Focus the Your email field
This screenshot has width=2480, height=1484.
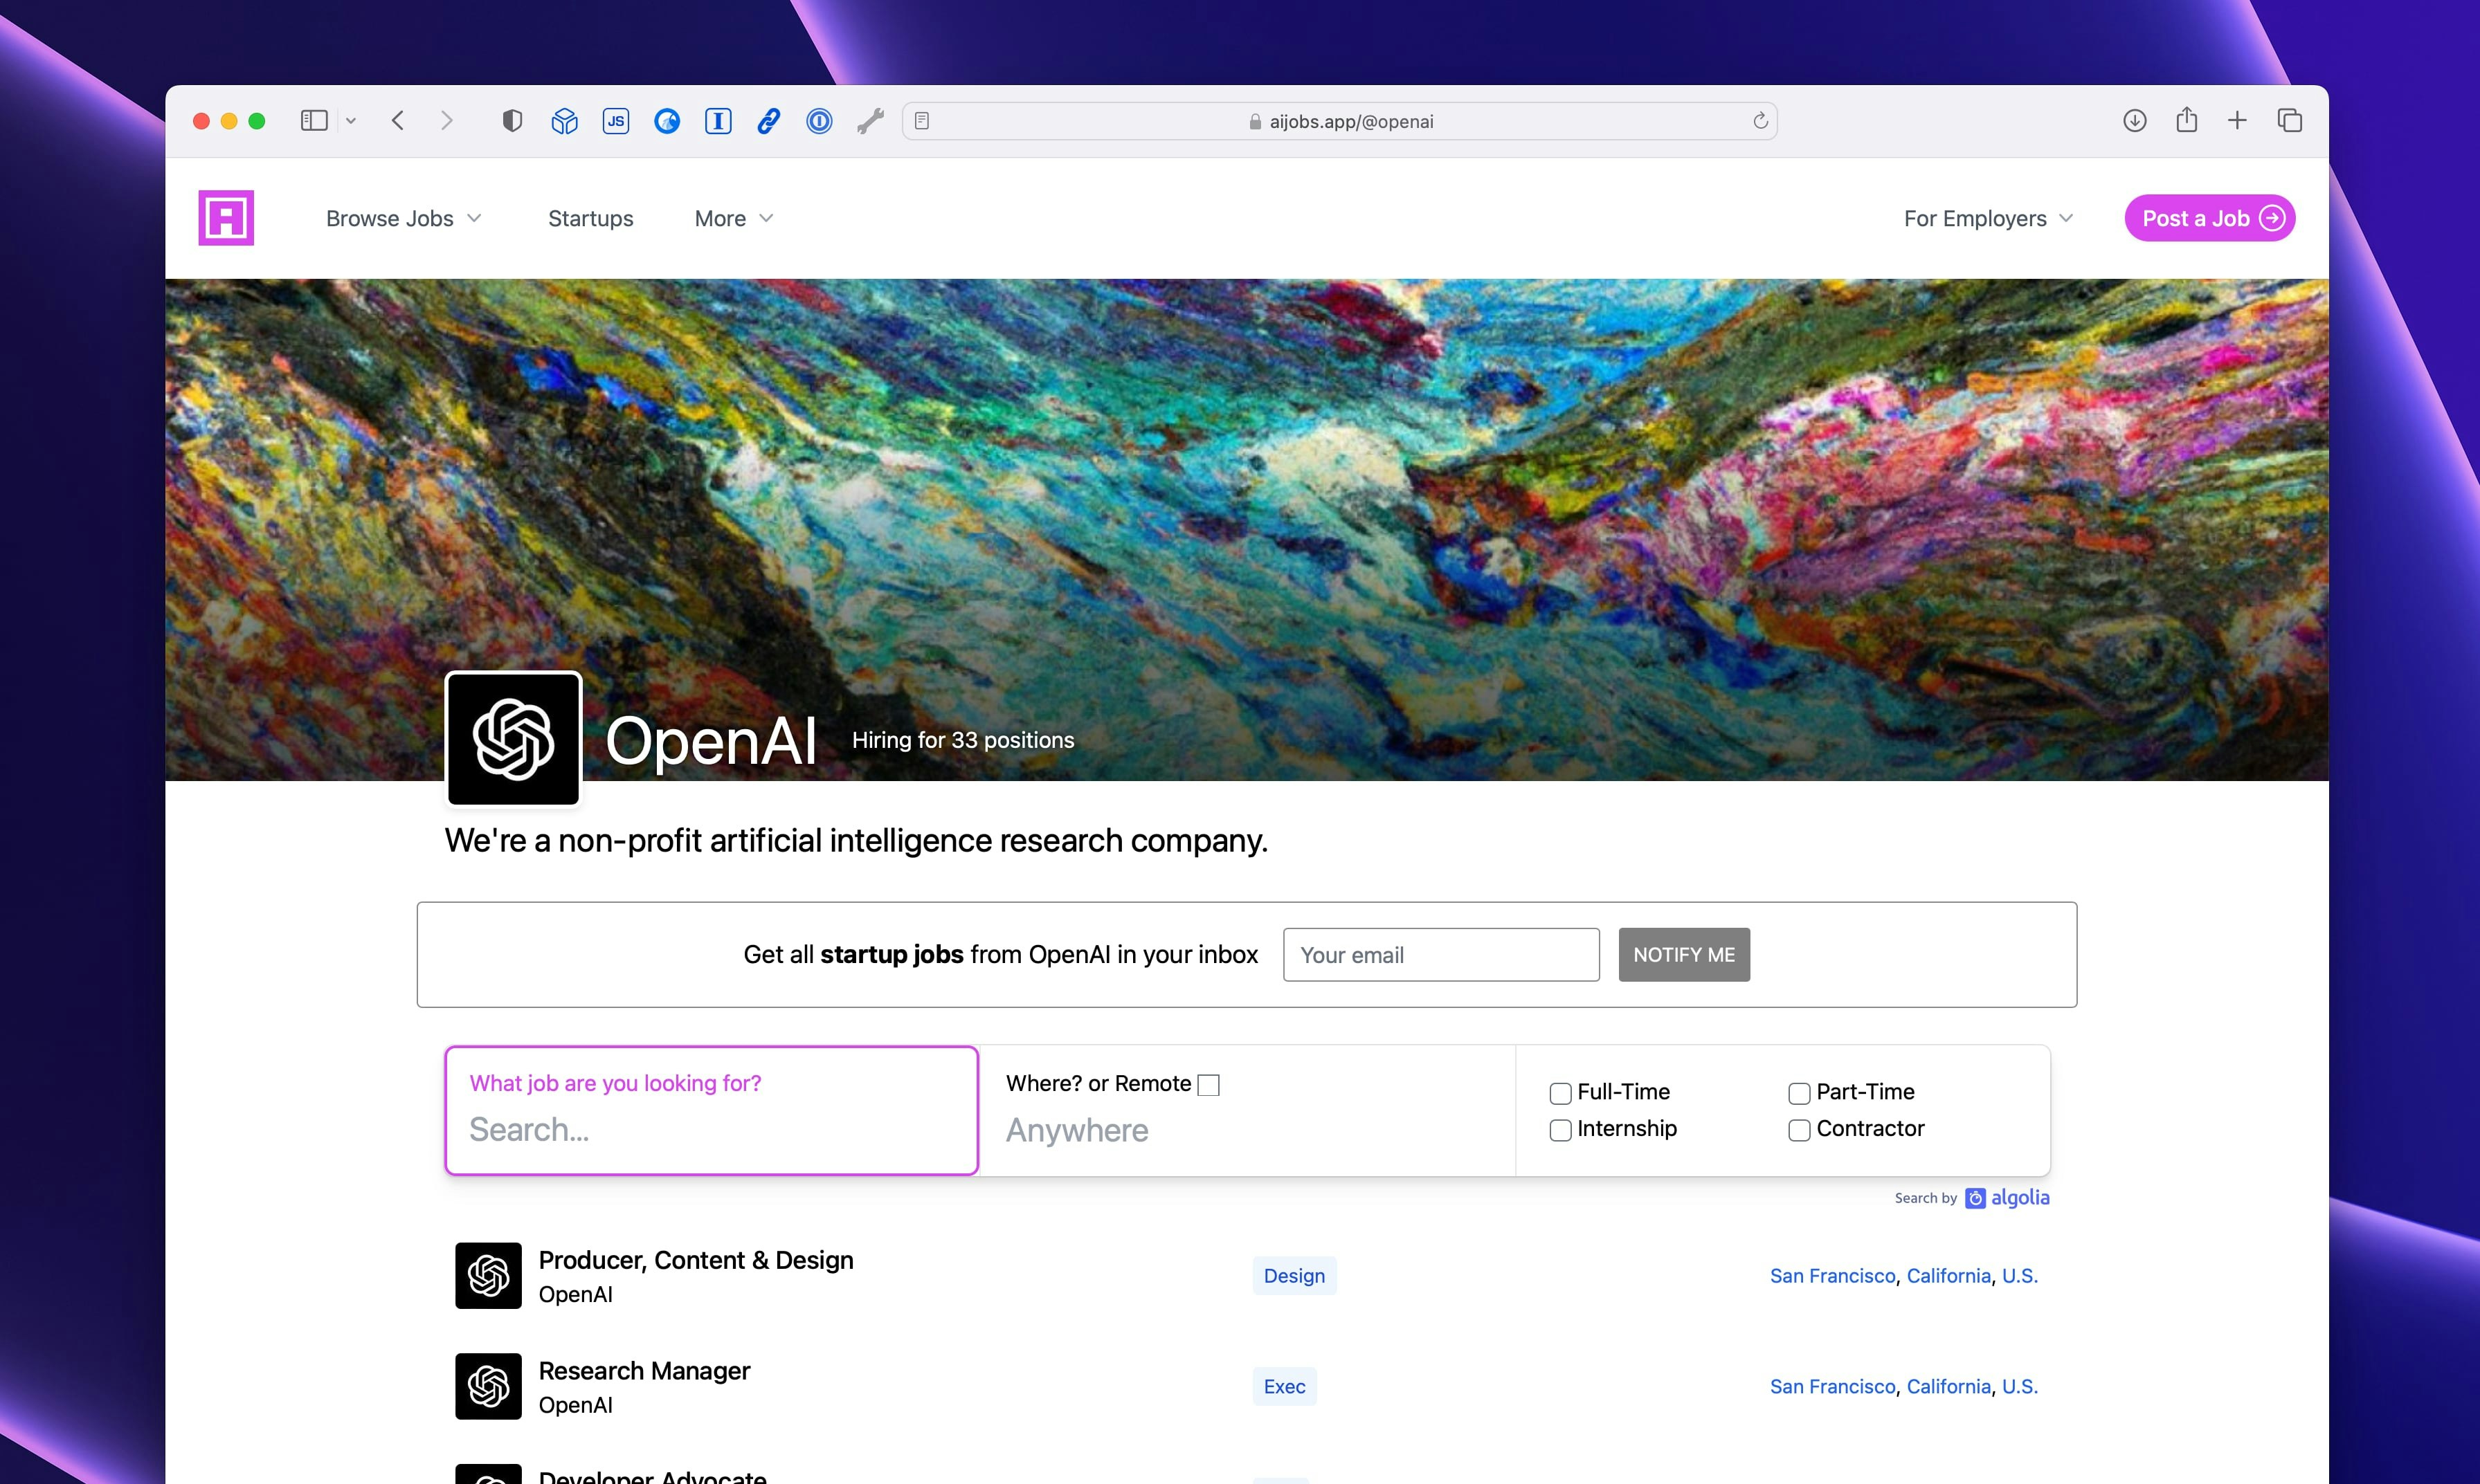click(1442, 955)
